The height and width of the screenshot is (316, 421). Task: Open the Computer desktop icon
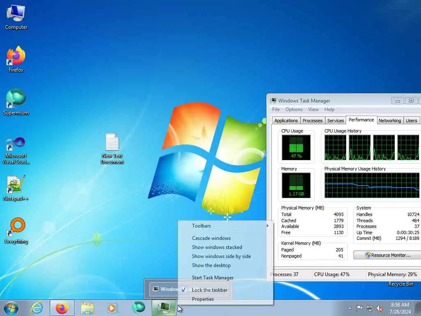[16, 17]
